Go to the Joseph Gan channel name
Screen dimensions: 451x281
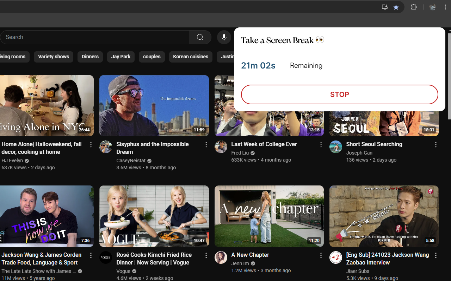(359, 153)
